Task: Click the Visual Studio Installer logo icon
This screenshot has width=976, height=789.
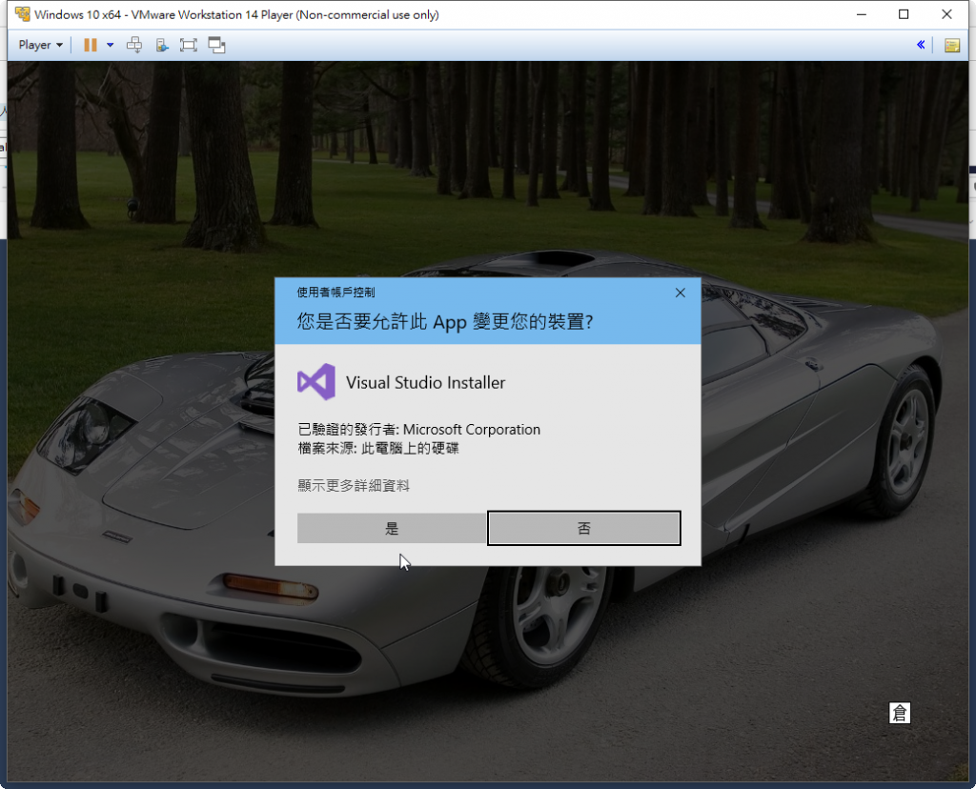Action: [316, 382]
